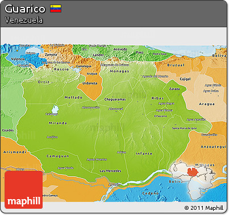This screenshot has height=215, width=229.
Task: Click the blue reservoir near Calabozo
Action: click(55, 109)
